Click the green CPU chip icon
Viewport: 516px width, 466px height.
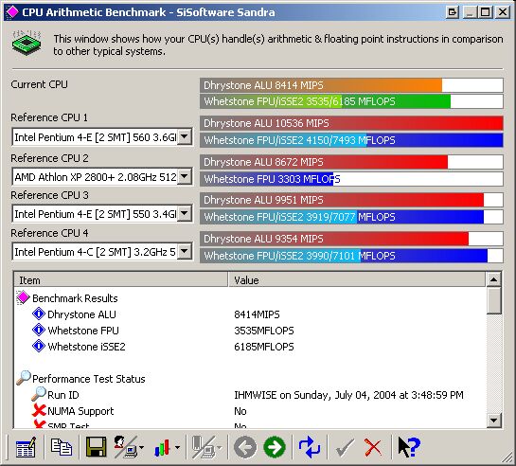click(x=27, y=43)
